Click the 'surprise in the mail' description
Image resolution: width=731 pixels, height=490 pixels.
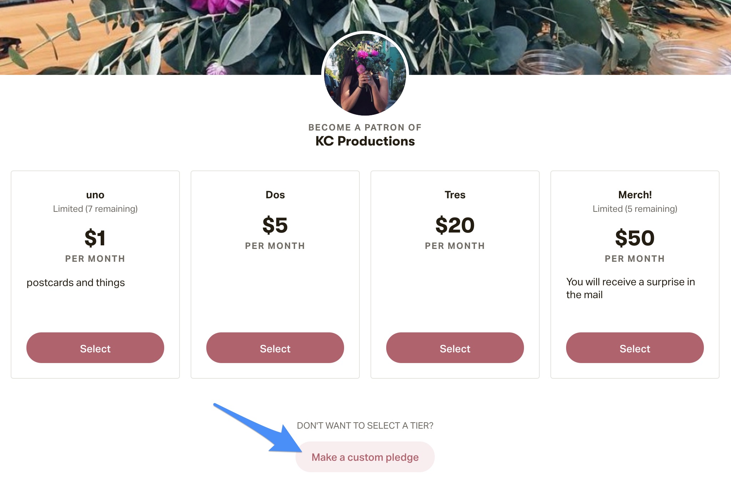tap(631, 288)
